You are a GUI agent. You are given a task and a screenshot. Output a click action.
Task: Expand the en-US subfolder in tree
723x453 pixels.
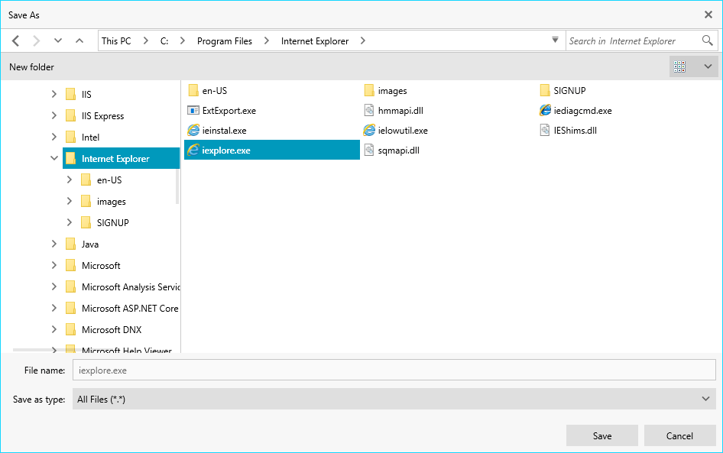69,180
